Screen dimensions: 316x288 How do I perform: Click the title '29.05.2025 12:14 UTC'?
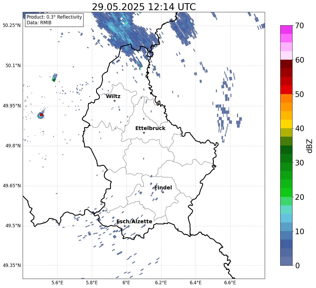144,7
